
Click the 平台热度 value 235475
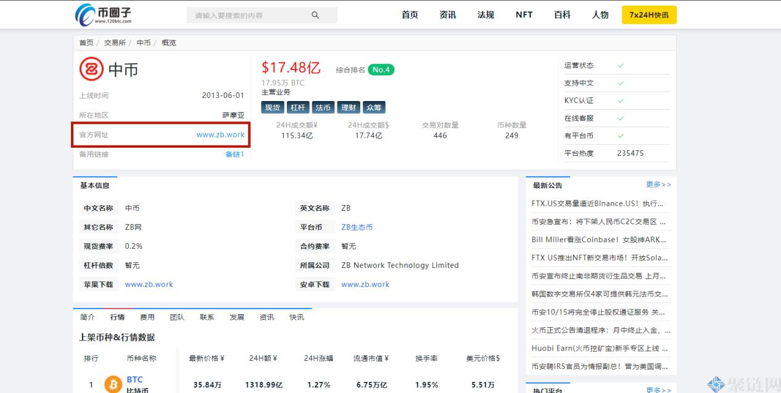tap(630, 153)
